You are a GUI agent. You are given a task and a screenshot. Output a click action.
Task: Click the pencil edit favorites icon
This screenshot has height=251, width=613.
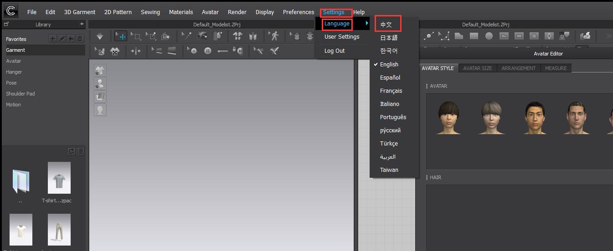point(62,39)
